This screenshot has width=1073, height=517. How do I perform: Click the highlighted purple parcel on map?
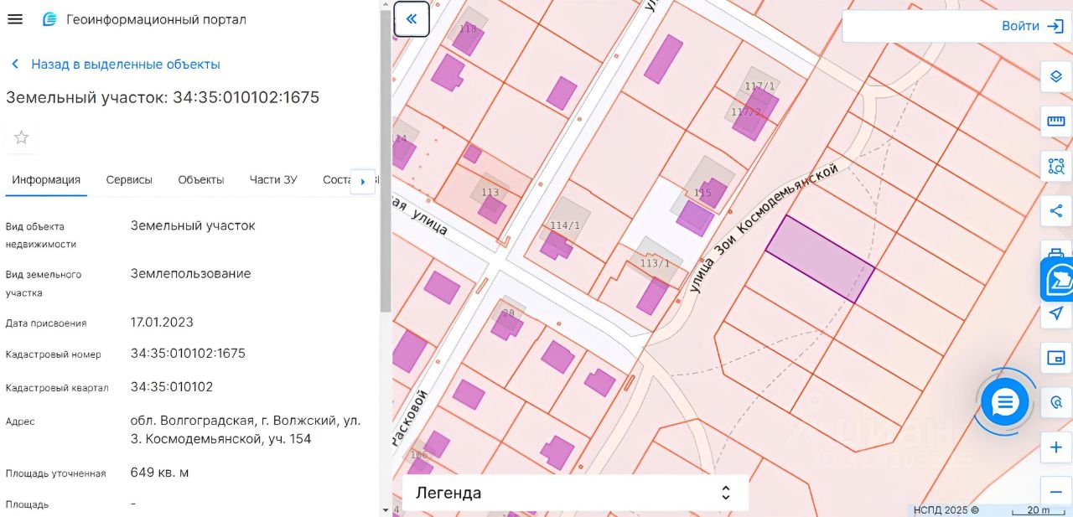pyautogui.click(x=820, y=258)
